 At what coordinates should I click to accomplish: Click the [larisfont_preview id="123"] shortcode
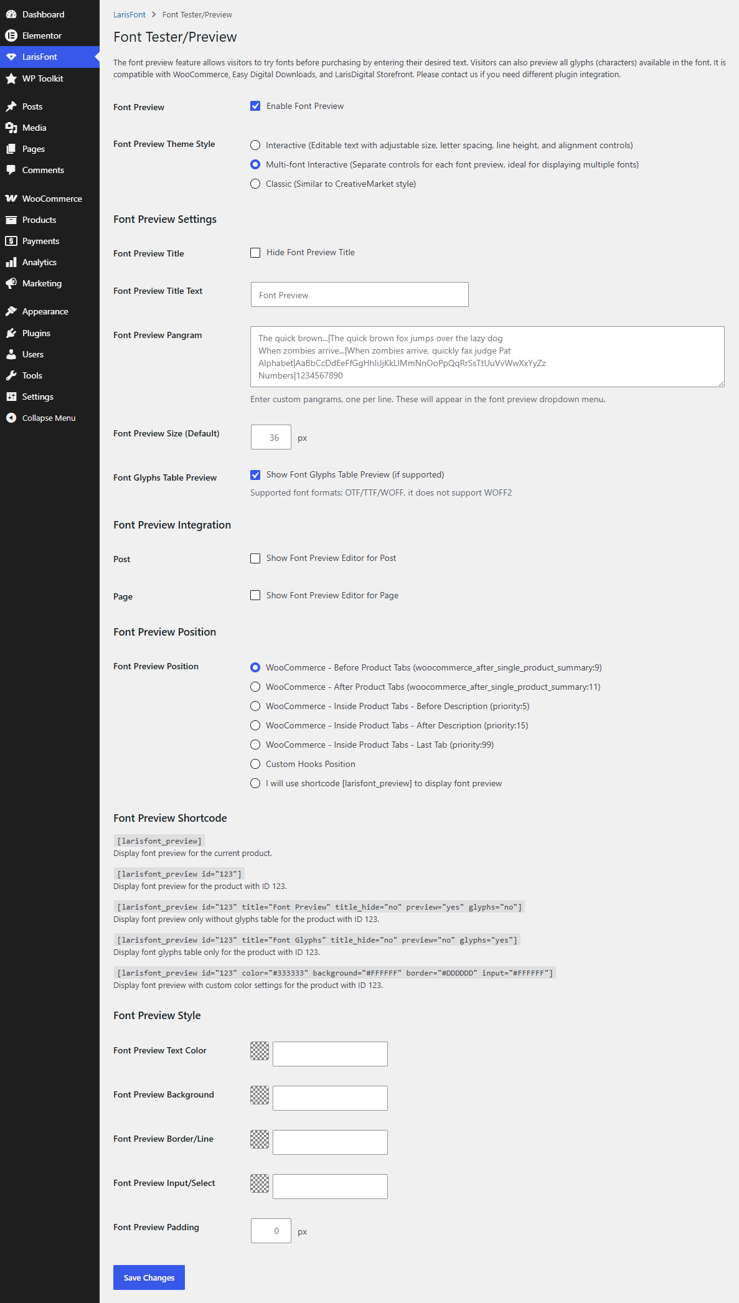point(179,874)
